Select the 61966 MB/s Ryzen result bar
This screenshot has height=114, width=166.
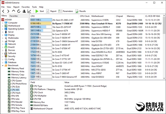click(41, 24)
